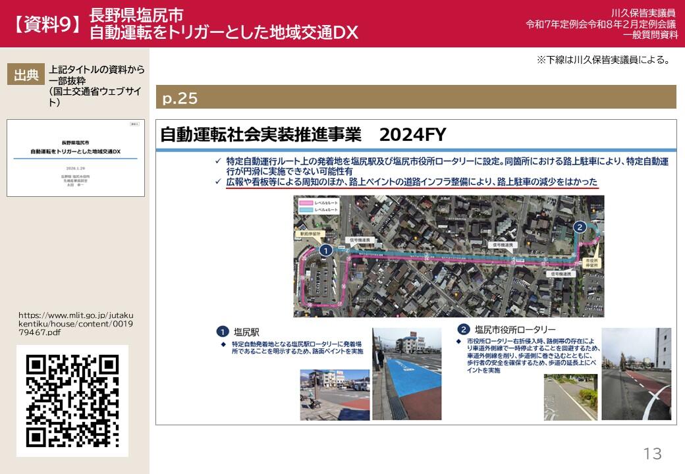Open the mlit.go.jp PDF URL link
The width and height of the screenshot is (685, 474).
(75, 324)
